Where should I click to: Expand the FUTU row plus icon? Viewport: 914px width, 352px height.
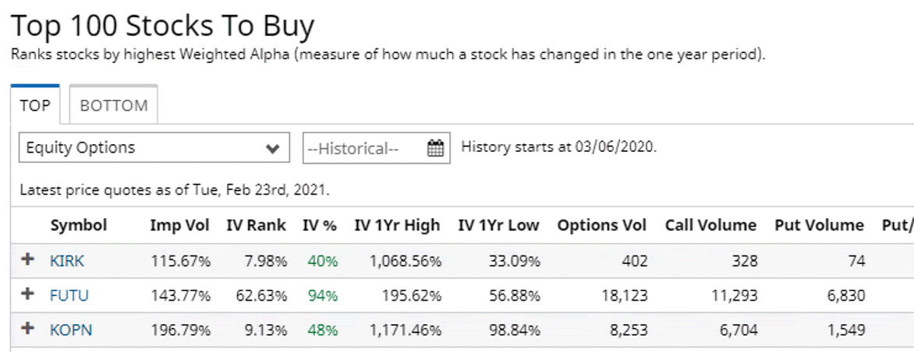27,294
